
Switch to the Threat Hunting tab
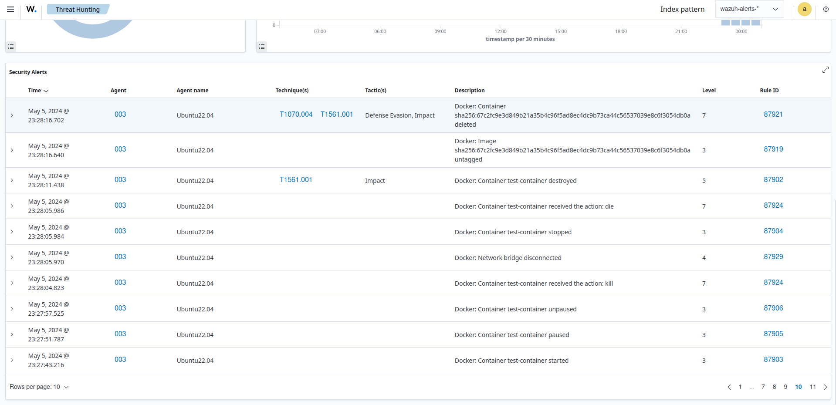click(x=78, y=9)
